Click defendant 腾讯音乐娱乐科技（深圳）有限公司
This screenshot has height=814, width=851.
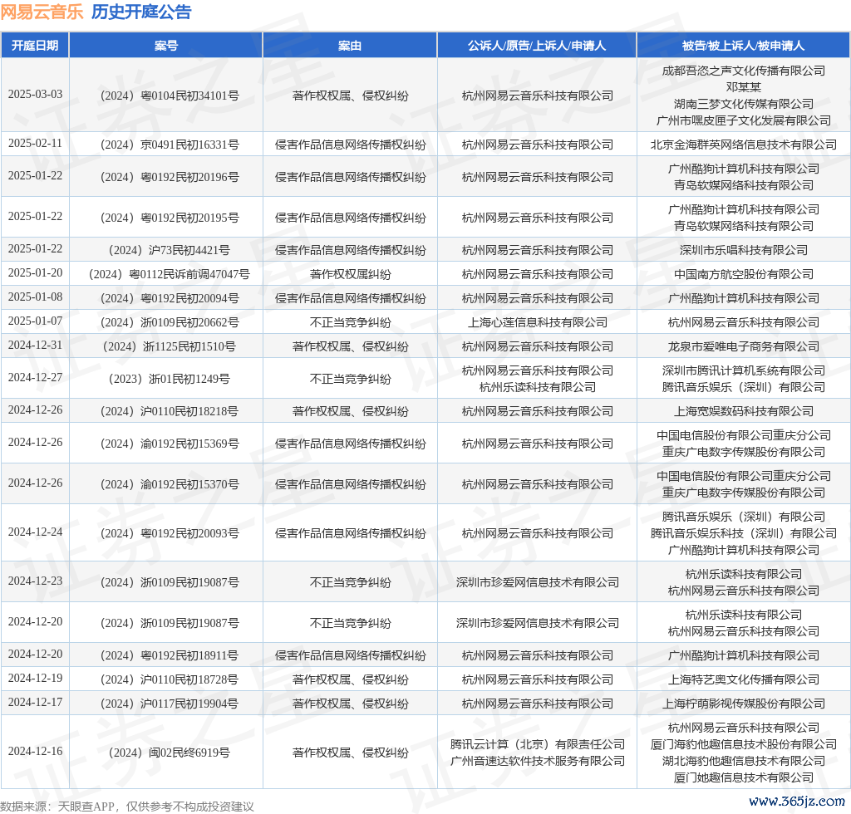click(744, 533)
